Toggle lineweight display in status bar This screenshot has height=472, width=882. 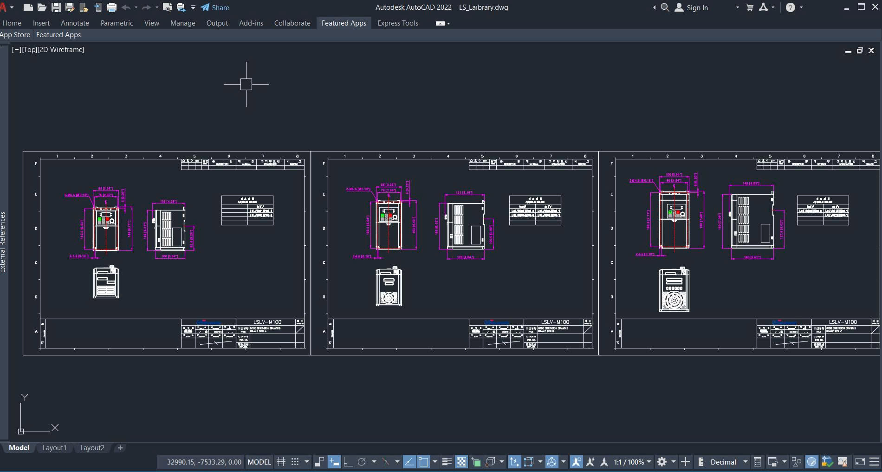pos(447,462)
